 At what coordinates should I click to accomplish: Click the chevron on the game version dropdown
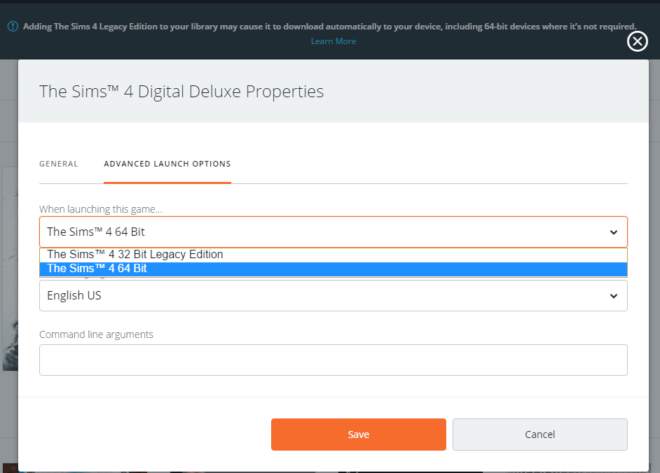click(x=614, y=232)
